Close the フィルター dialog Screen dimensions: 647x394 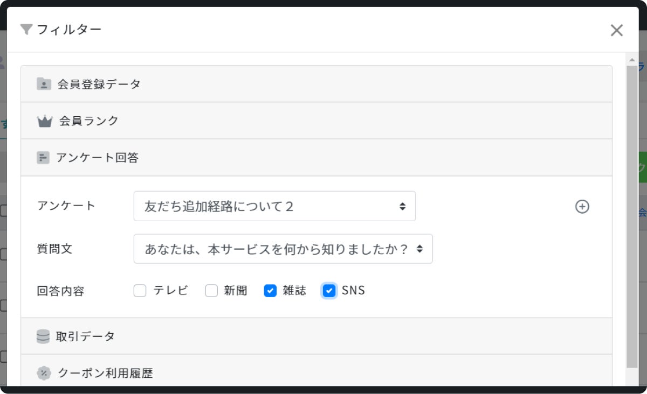pyautogui.click(x=616, y=30)
